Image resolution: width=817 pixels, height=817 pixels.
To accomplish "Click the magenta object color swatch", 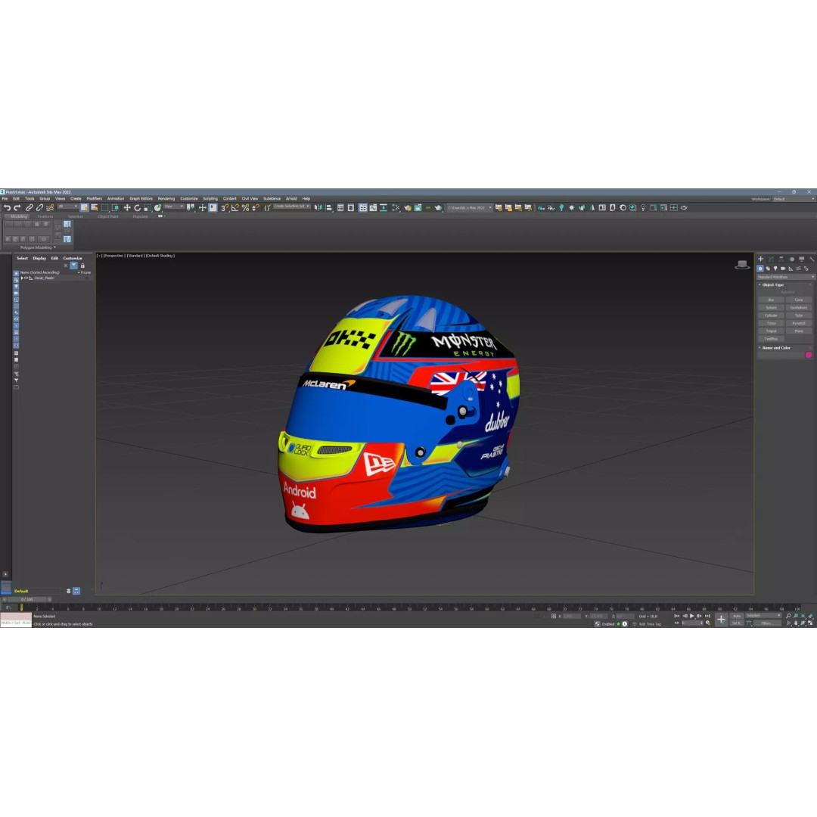I will (809, 355).
